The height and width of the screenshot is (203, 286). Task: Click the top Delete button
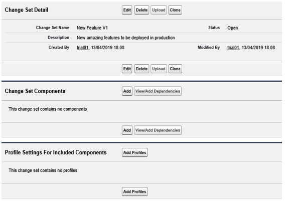point(141,10)
